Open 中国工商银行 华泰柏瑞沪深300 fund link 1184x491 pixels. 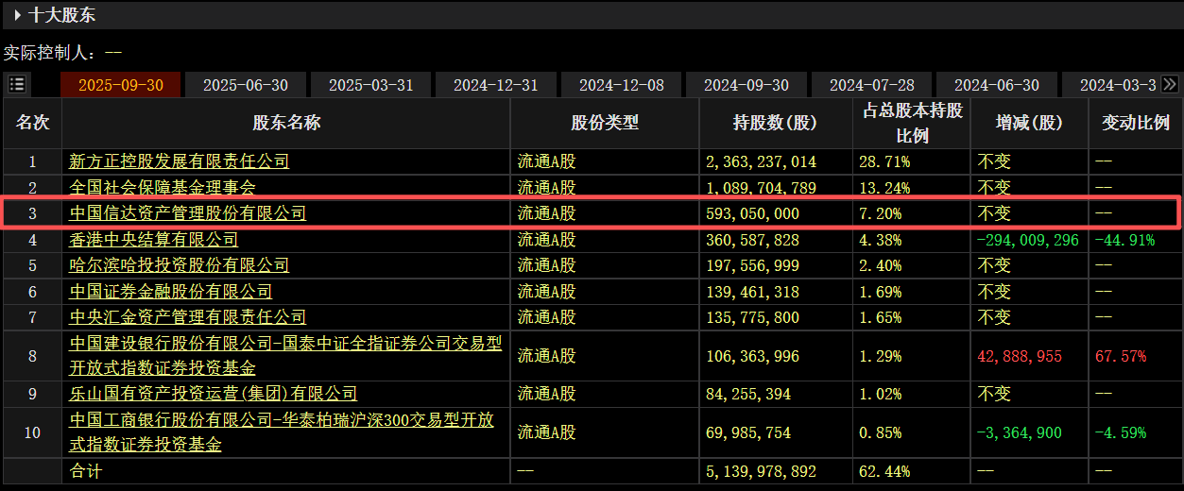click(x=282, y=431)
